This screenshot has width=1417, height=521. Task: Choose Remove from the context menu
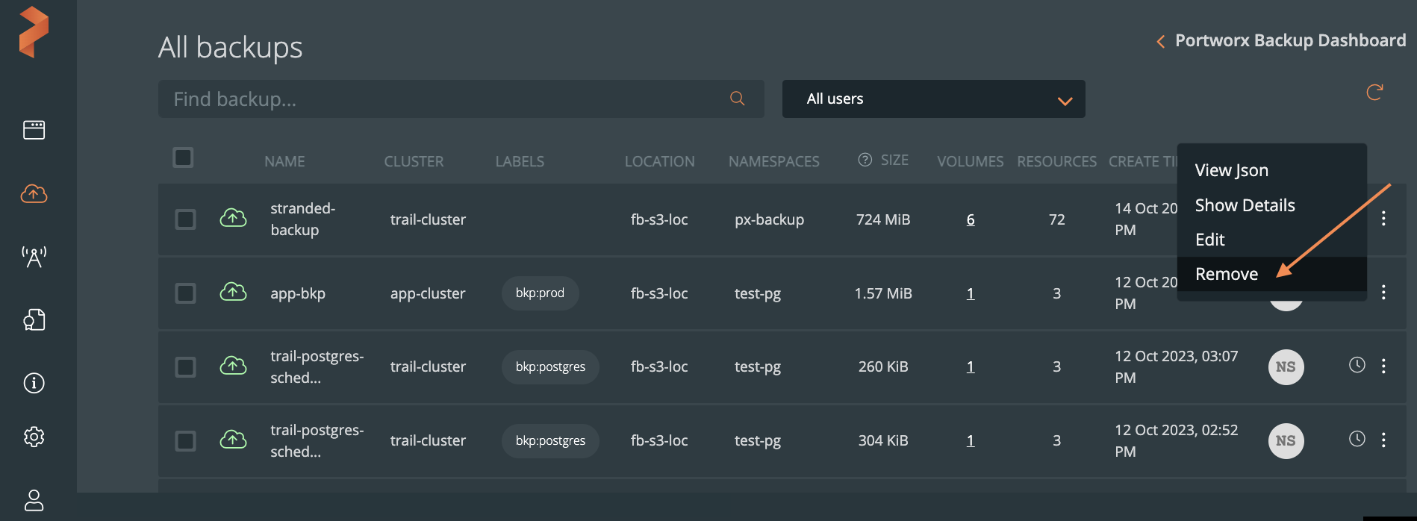pos(1227,274)
